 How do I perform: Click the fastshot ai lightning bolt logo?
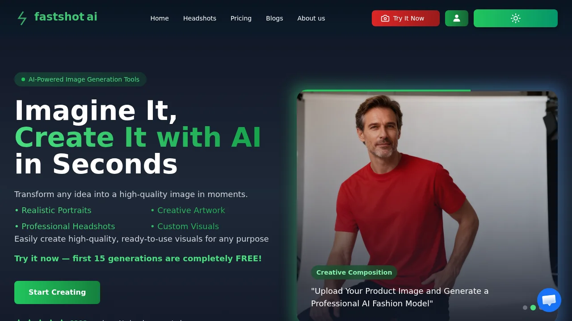click(x=22, y=18)
